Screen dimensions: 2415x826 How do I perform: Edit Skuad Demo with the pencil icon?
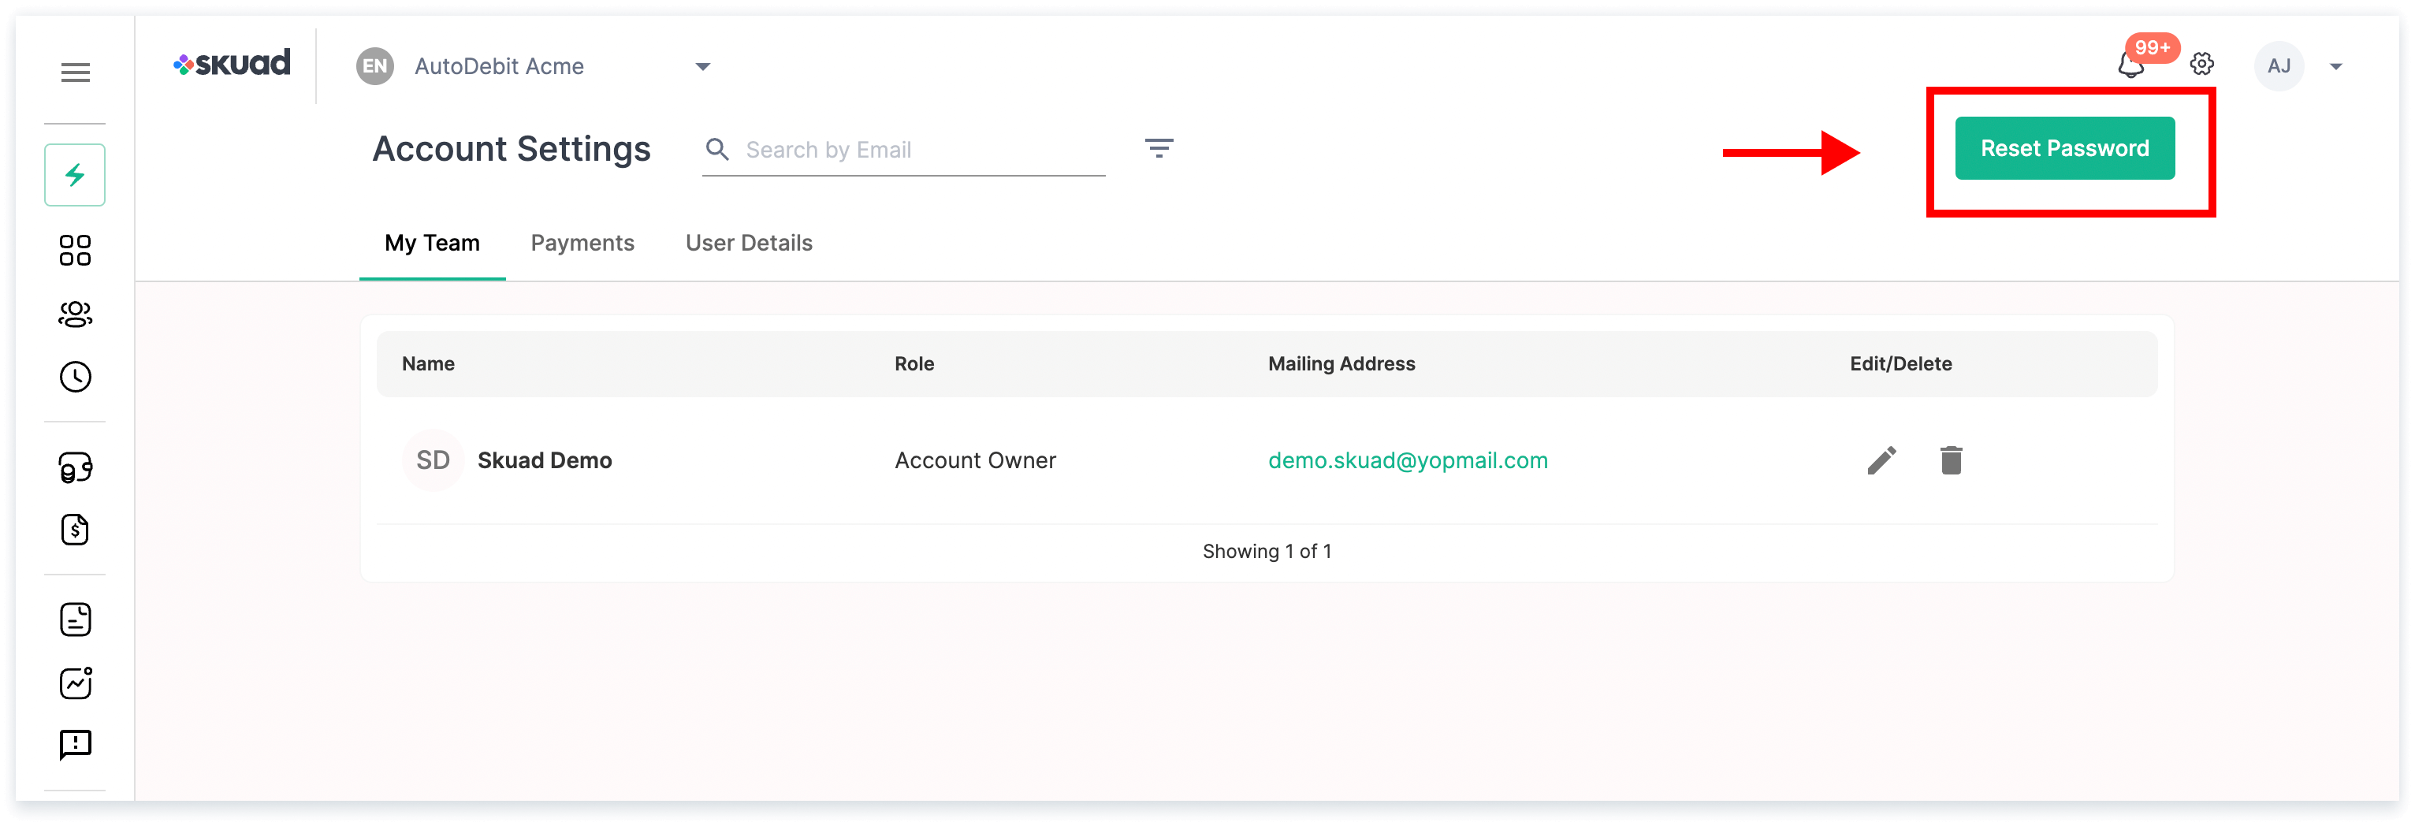1881,460
